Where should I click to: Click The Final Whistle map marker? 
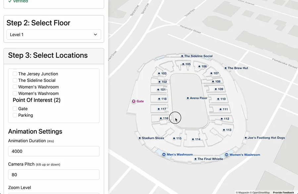coord(195,159)
